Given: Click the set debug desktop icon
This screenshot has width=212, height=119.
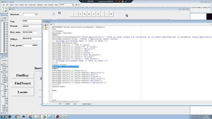Looking at the screenshot, I should click(79, 5).
